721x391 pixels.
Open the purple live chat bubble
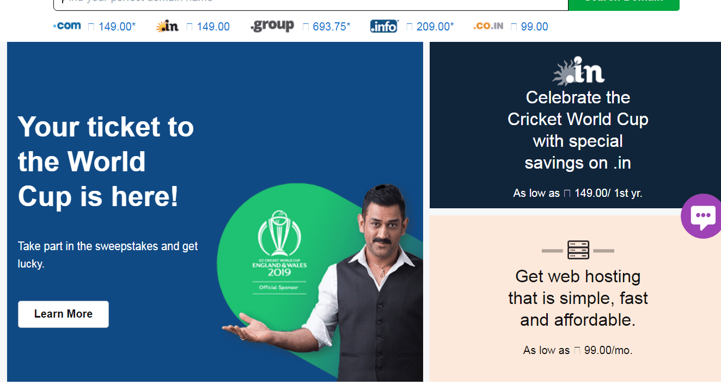(702, 216)
